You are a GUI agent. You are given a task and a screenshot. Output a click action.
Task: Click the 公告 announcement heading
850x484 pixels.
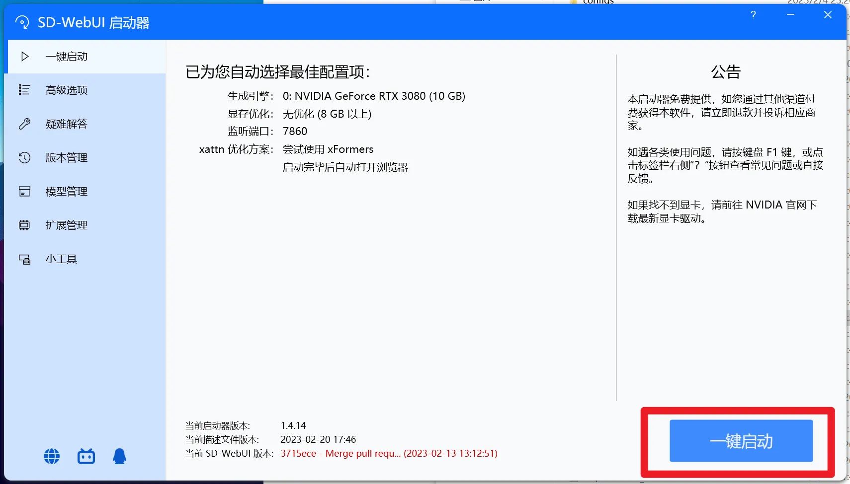click(726, 72)
